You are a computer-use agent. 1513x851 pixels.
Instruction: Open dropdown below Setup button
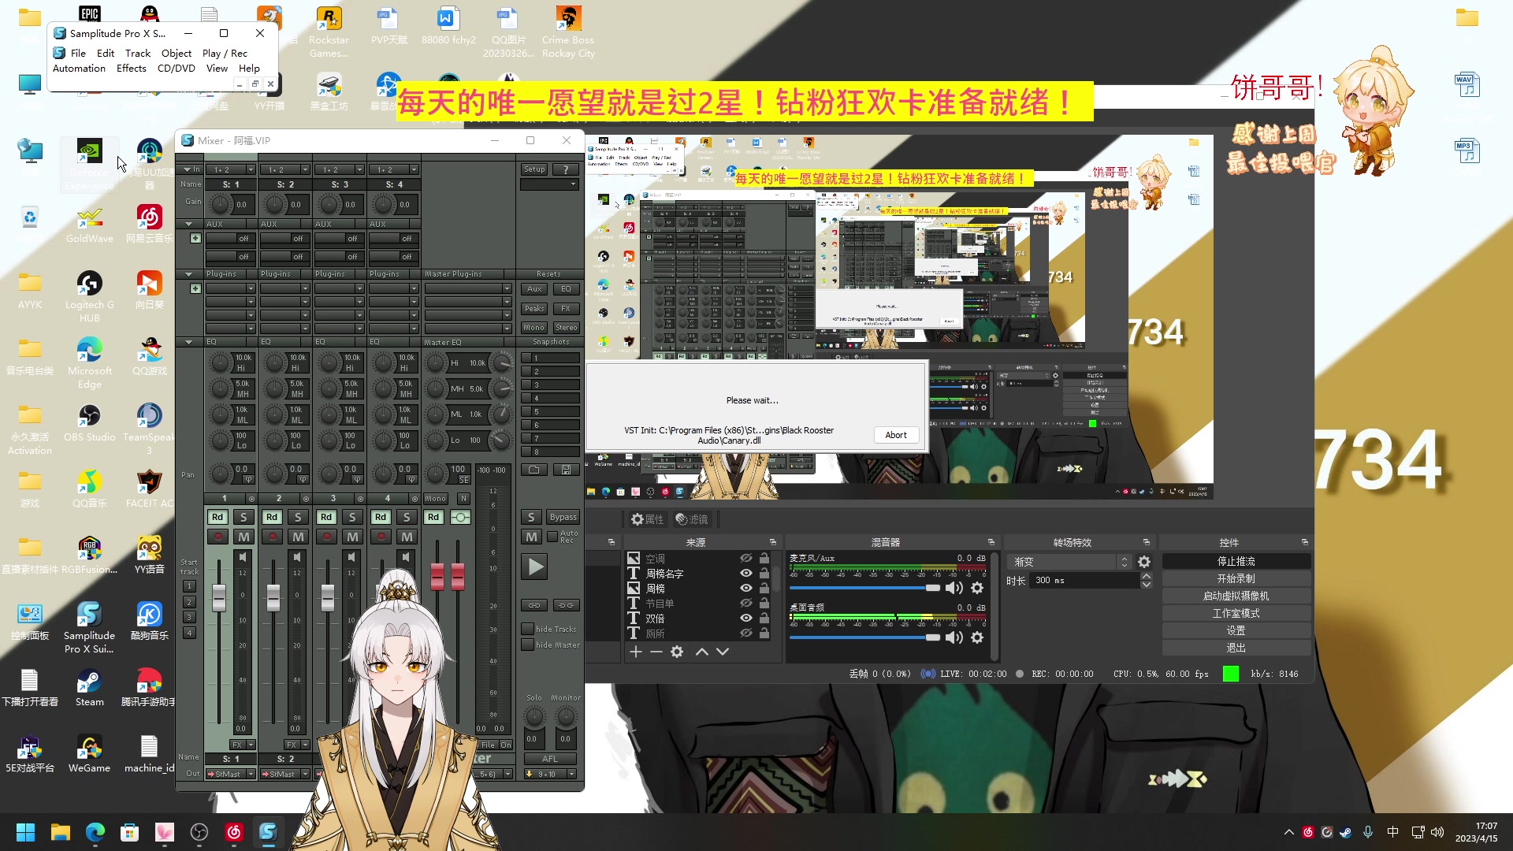(549, 184)
